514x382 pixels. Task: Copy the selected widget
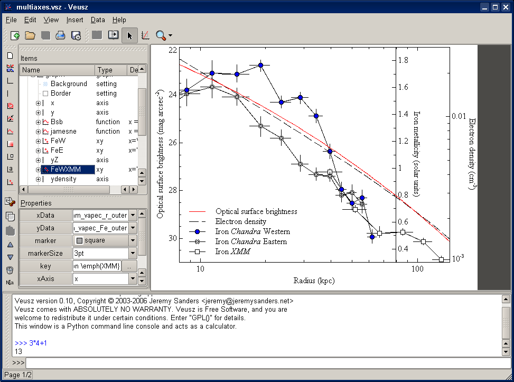click(10, 217)
